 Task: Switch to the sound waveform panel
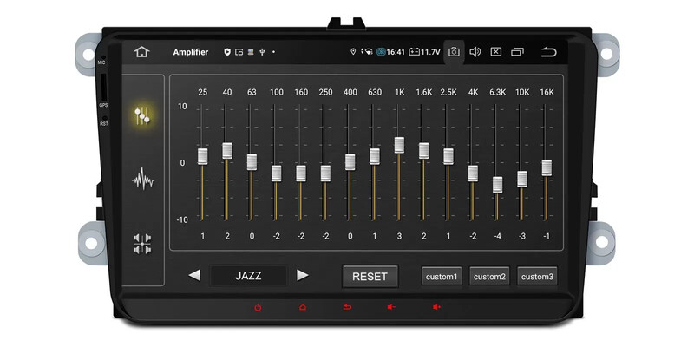point(143,180)
